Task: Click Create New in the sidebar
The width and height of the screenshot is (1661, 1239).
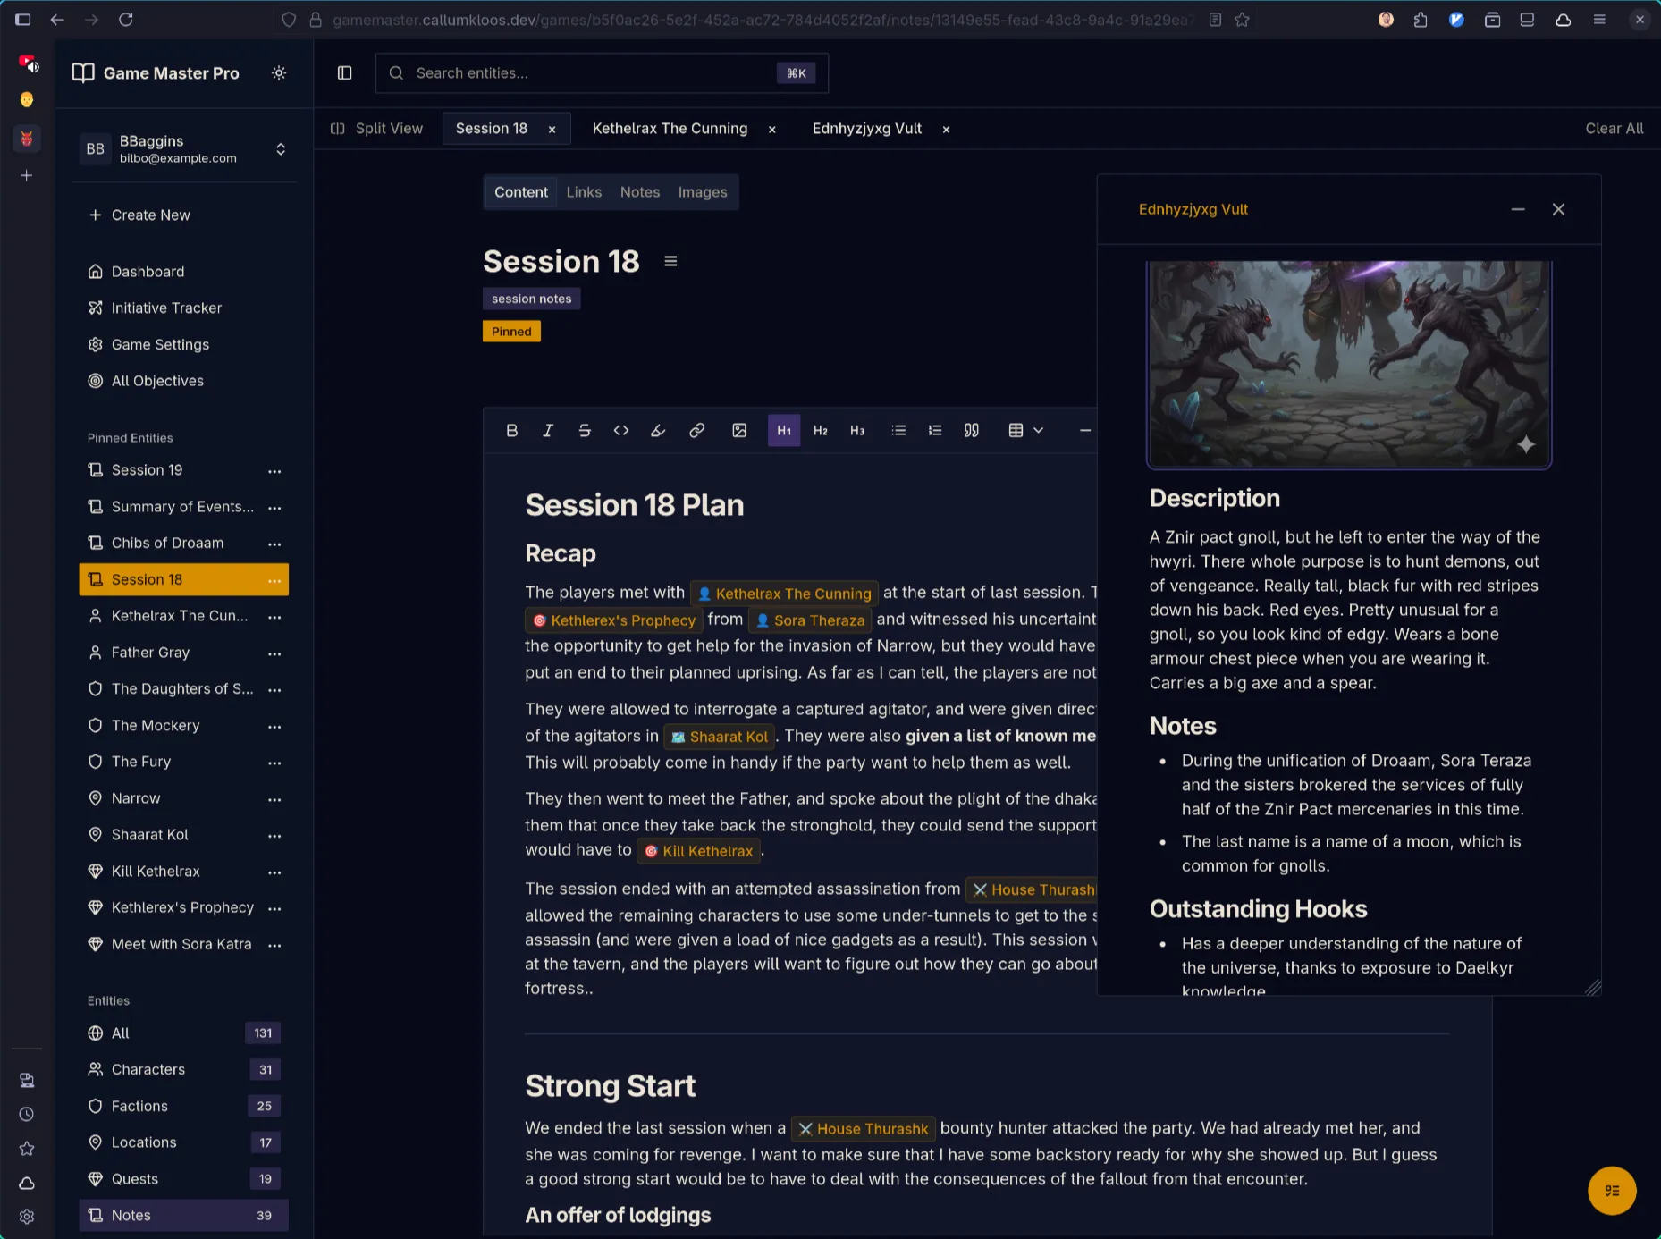Action: click(150, 215)
